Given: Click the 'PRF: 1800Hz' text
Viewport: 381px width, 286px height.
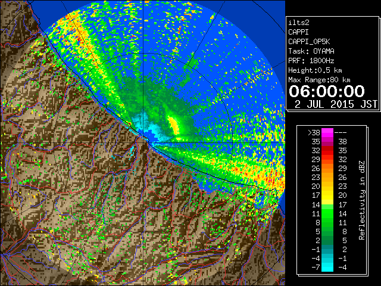Looking at the screenshot, I should pyautogui.click(x=311, y=61).
